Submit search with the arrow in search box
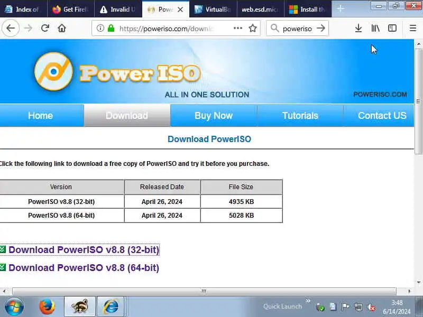Image resolution: width=423 pixels, height=317 pixels. click(x=321, y=28)
